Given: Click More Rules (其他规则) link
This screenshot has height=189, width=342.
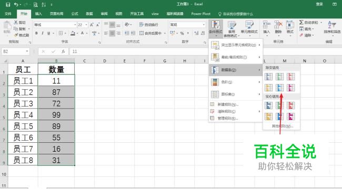Looking at the screenshot, I should [x=282, y=126].
